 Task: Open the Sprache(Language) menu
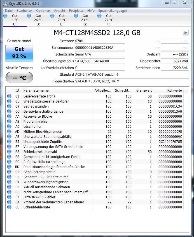[x=113, y=11]
